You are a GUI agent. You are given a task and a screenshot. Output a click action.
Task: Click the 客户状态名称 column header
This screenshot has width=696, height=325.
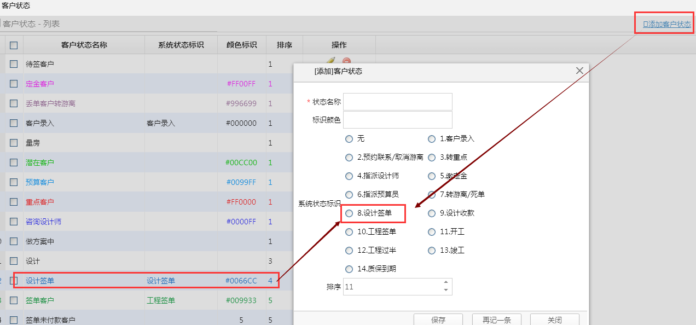click(x=84, y=45)
